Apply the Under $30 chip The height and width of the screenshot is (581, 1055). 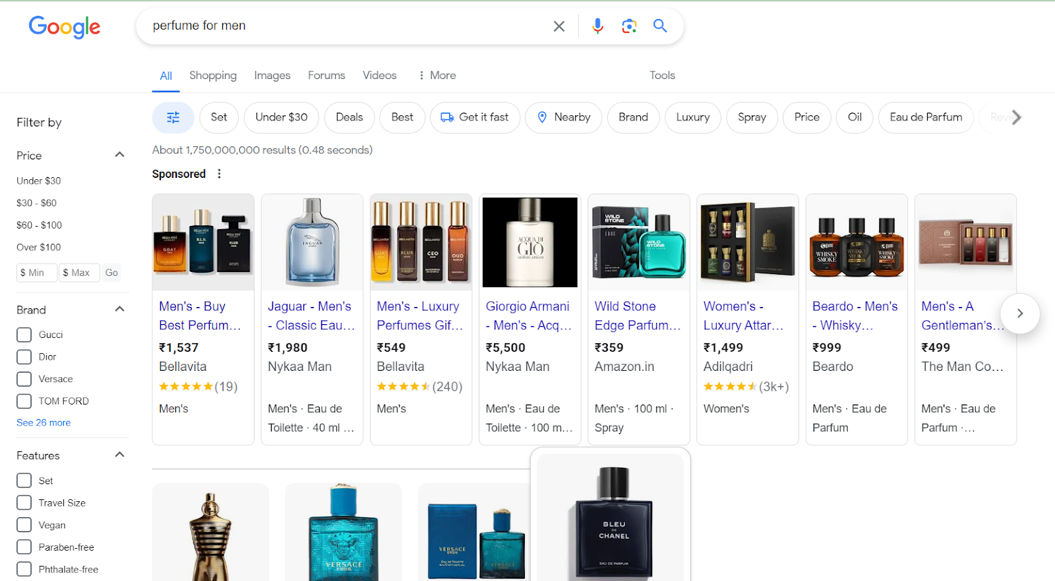tap(282, 117)
